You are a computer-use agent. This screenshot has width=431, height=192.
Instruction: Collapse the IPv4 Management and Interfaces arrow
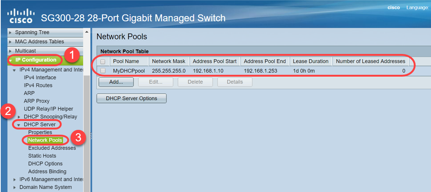click(15, 70)
